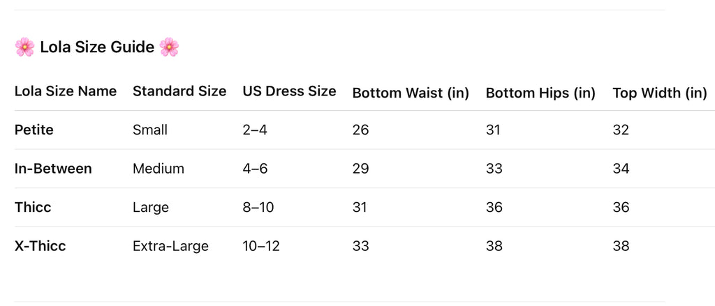Viewport: 715px width, 306px height.
Task: Click the X-Thicc bottom hips value 38
Action: [494, 246]
